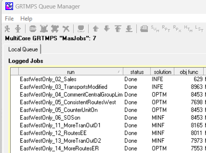Screen dimensions: 206x153
Task: Click Done status of 13_MoreTranOutD2 row
Action: coord(131,141)
